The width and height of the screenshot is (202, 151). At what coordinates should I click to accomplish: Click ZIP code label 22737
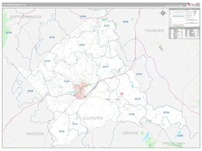click(x=82, y=45)
